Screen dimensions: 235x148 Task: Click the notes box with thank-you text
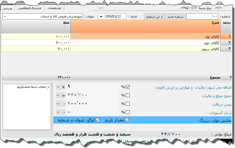point(27,106)
